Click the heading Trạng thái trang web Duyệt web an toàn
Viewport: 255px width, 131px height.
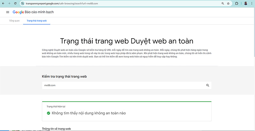pyautogui.click(x=127, y=41)
